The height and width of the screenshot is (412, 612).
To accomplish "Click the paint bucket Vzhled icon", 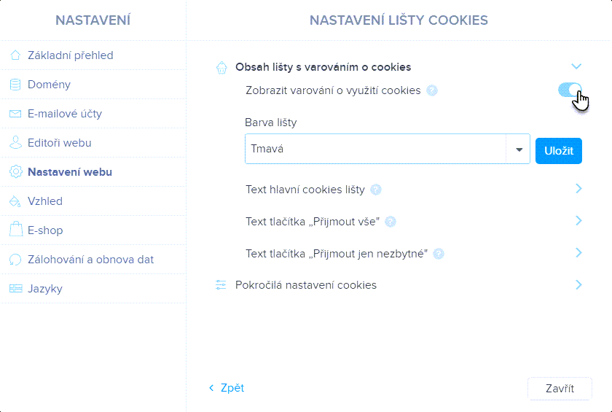I will tap(15, 201).
